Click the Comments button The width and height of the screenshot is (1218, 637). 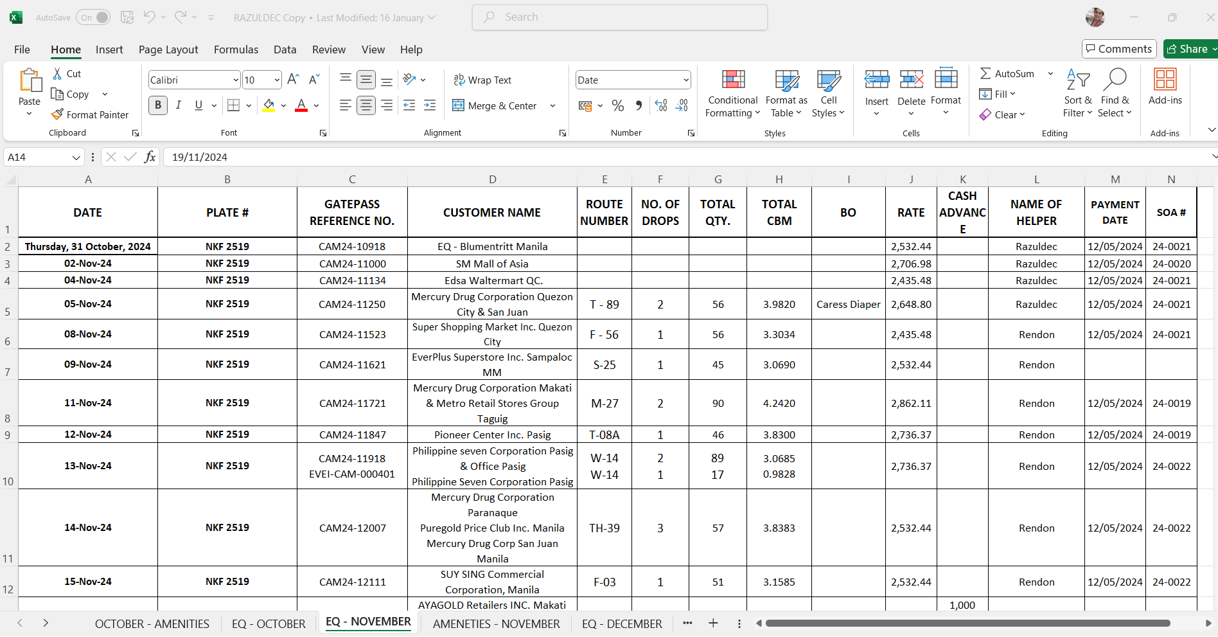[1120, 49]
